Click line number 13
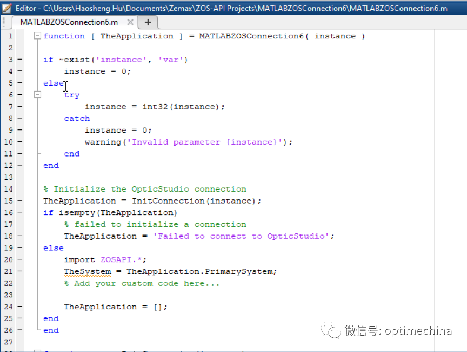The height and width of the screenshot is (352, 467). (9, 177)
